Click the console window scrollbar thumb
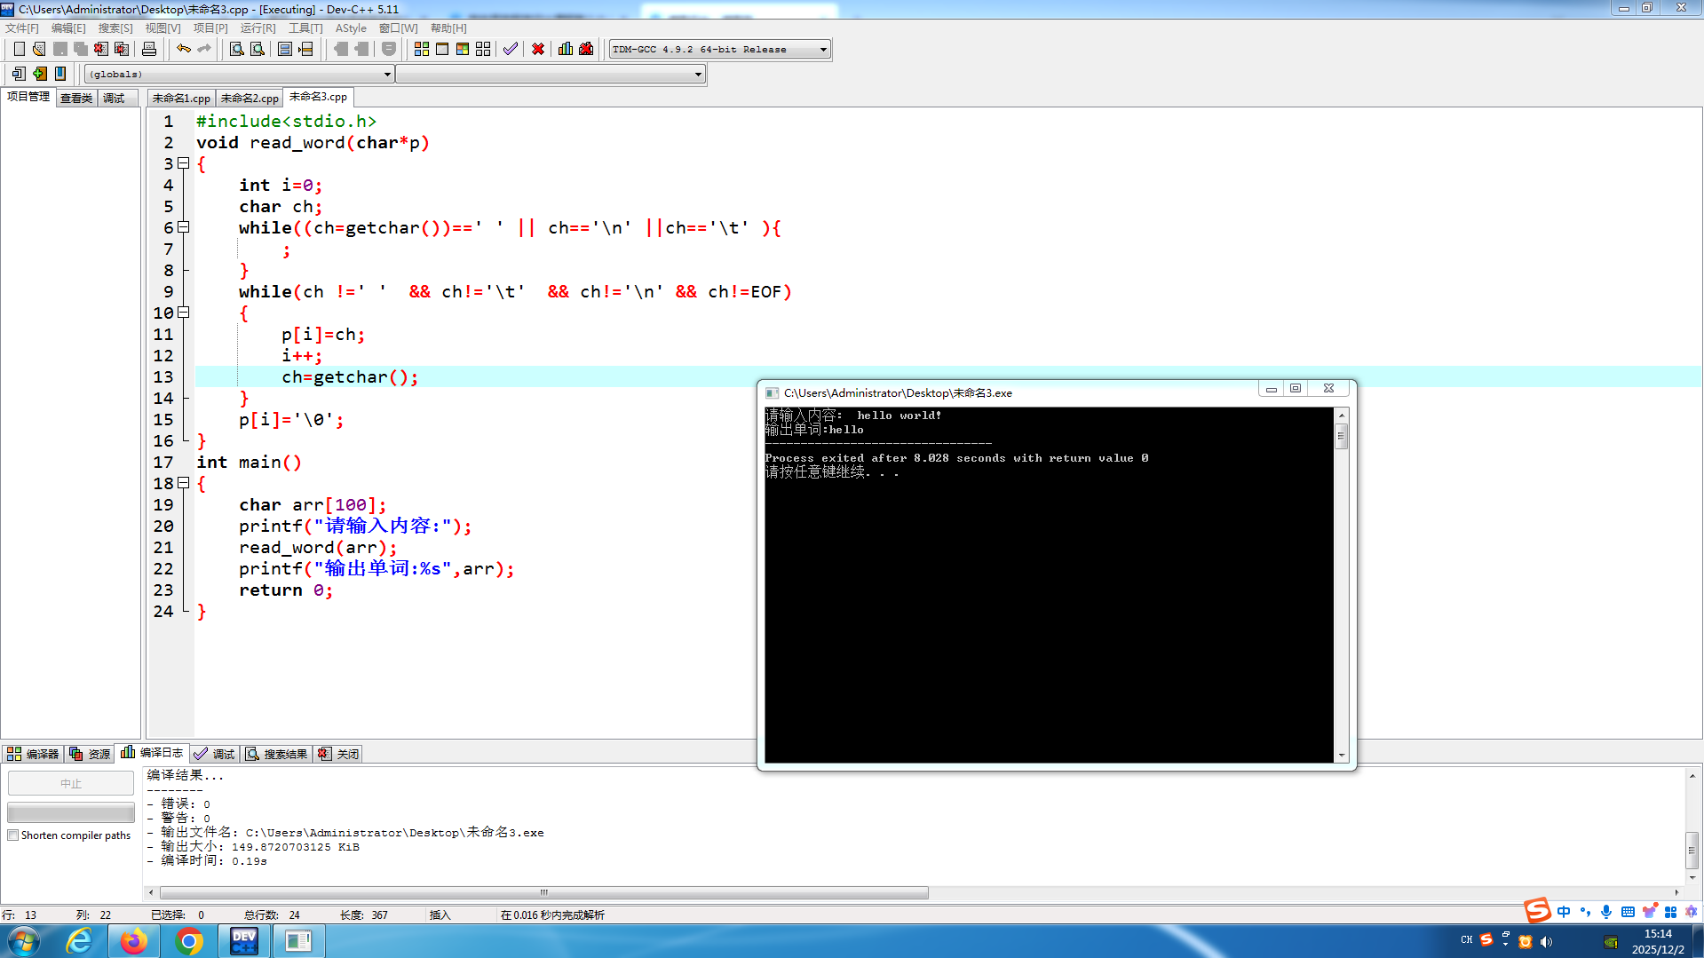The width and height of the screenshot is (1704, 958). point(1341,436)
